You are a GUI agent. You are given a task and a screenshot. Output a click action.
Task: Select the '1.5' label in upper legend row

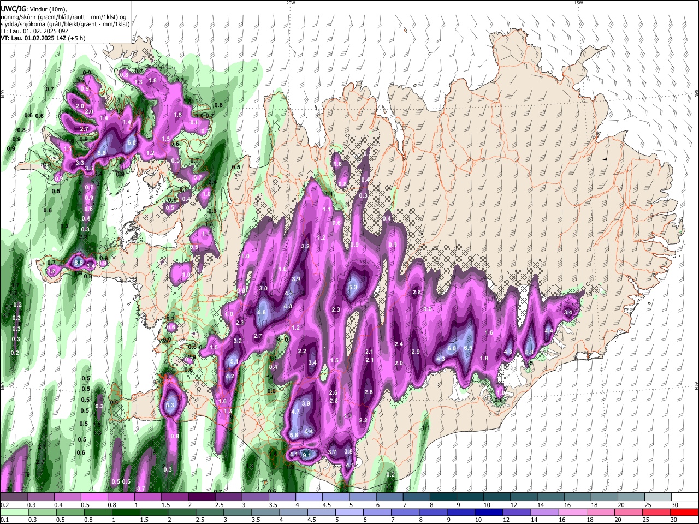click(165, 505)
